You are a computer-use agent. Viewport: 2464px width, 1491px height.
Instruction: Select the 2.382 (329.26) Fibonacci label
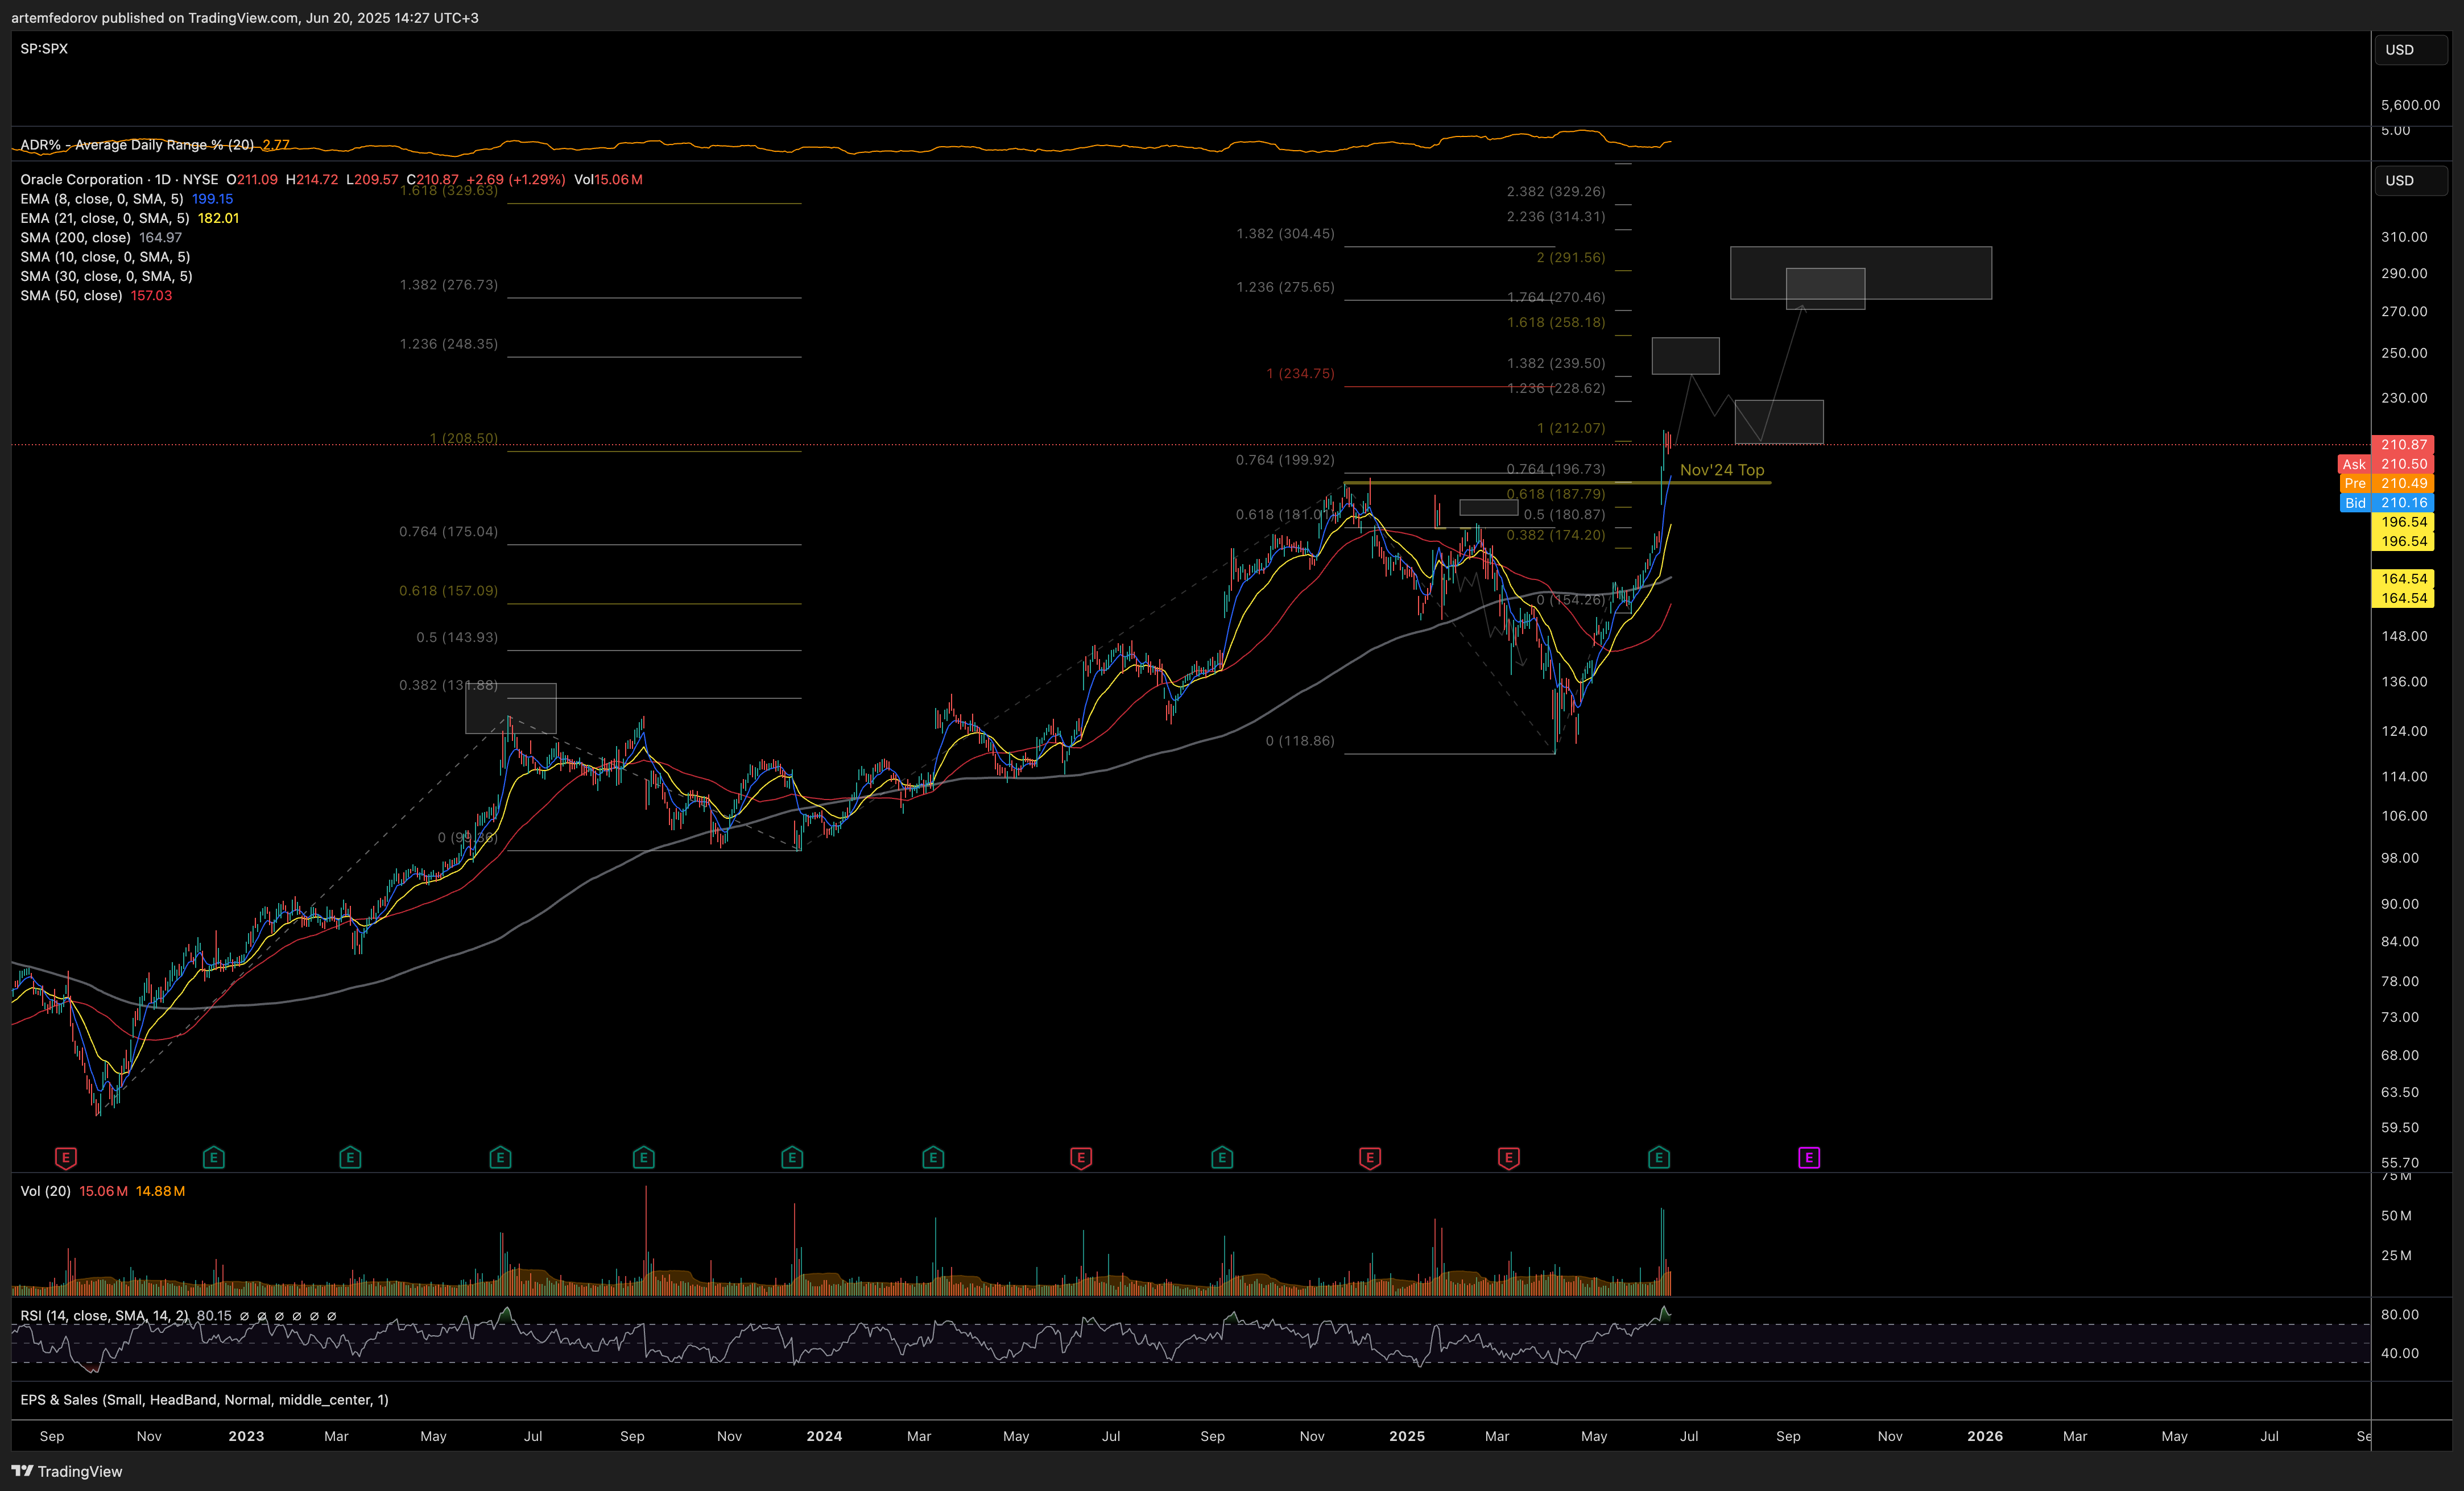(x=1557, y=192)
